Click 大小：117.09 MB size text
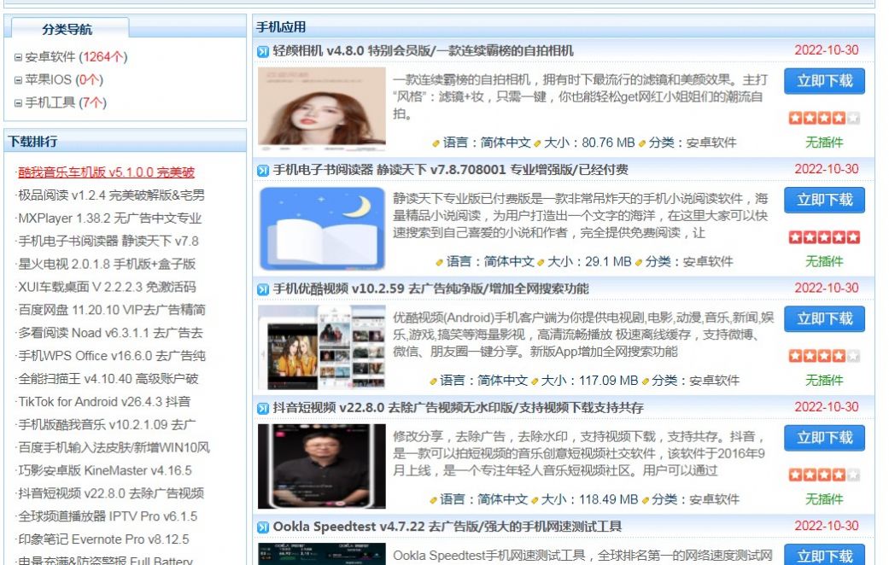This screenshot has width=889, height=565. pyautogui.click(x=589, y=381)
